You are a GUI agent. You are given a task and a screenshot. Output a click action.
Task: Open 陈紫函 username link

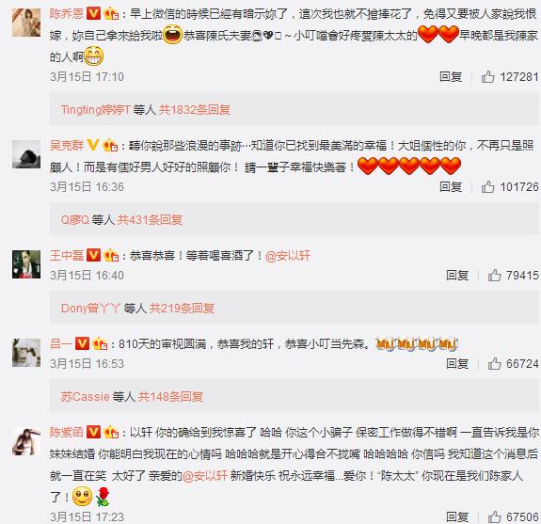click(67, 432)
